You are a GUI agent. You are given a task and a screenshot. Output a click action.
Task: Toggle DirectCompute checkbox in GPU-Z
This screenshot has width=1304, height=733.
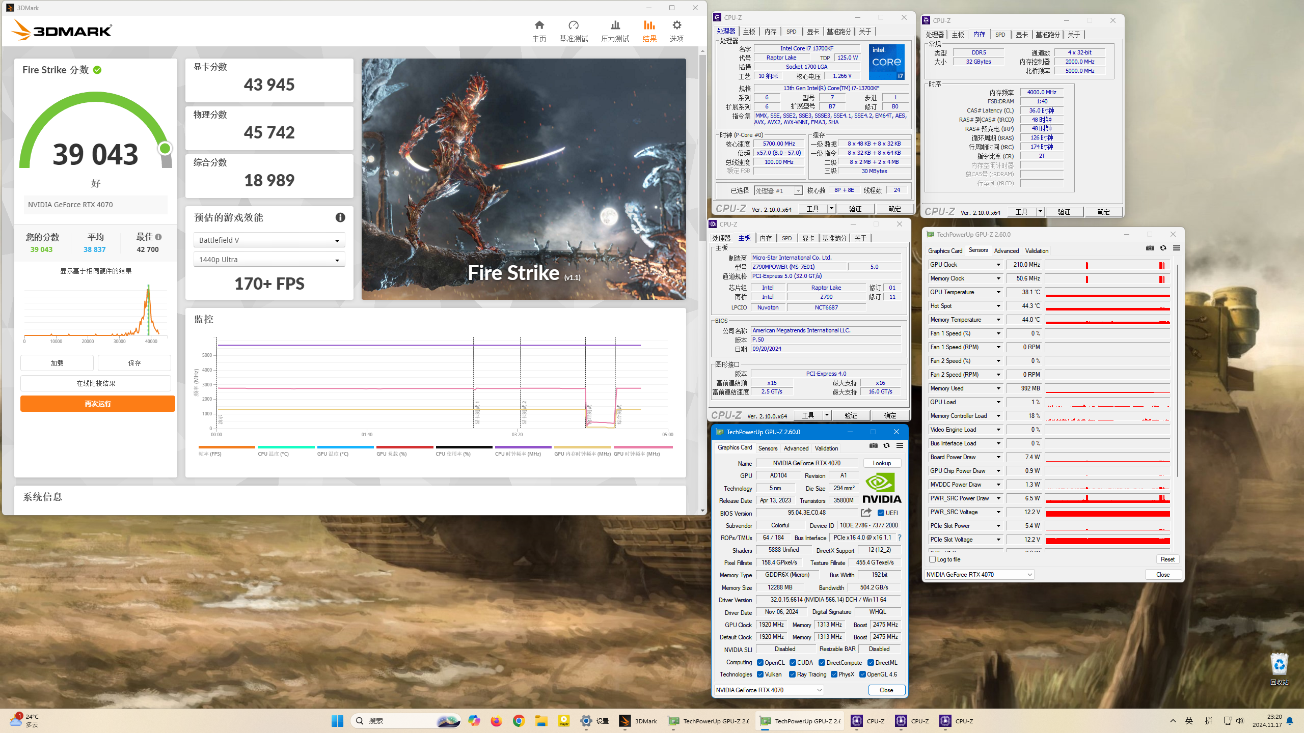(822, 662)
